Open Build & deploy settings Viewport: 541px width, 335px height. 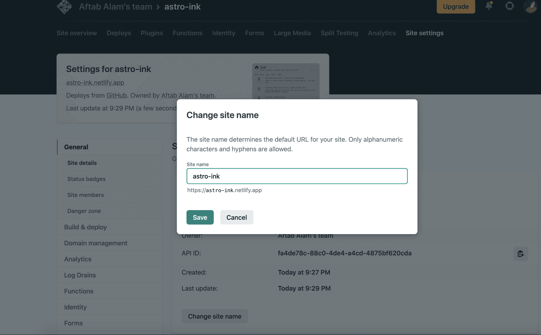pyautogui.click(x=110, y=227)
